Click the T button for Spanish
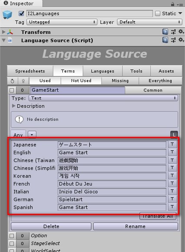 pyautogui.click(x=172, y=207)
